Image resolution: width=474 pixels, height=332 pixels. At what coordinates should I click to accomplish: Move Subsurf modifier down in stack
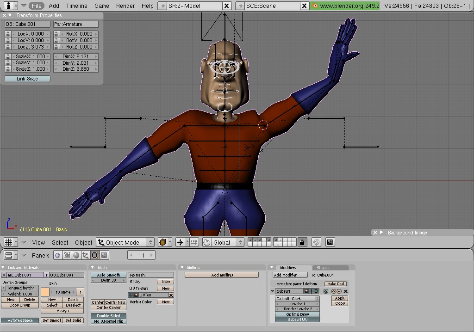click(339, 291)
